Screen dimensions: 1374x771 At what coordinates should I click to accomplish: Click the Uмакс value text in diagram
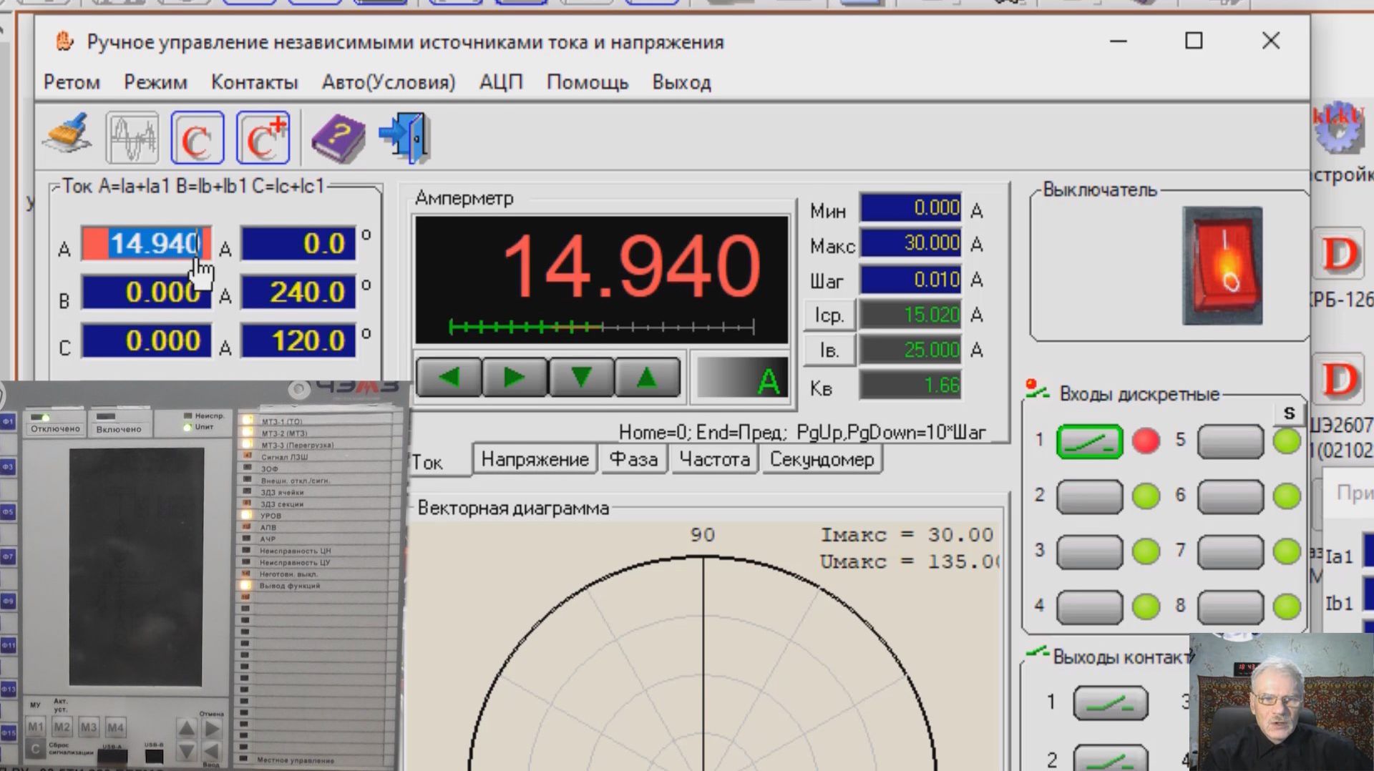[910, 562]
